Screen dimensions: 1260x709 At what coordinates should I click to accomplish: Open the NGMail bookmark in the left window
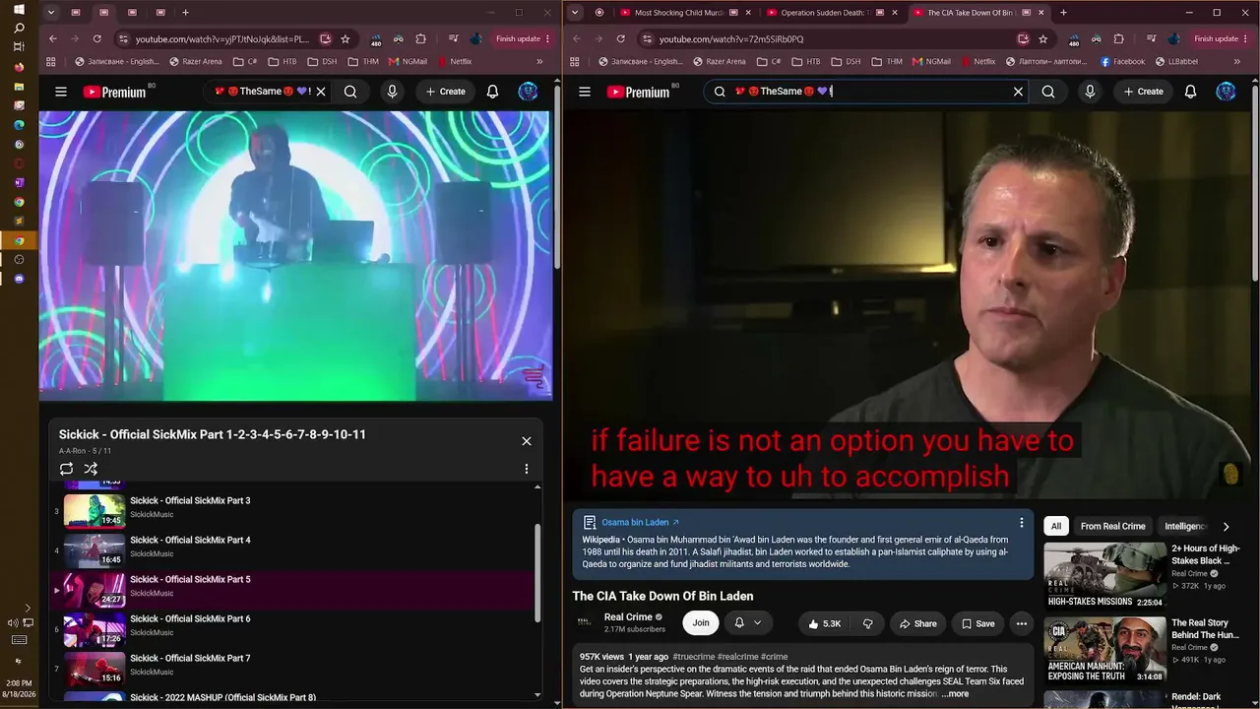pyautogui.click(x=409, y=61)
